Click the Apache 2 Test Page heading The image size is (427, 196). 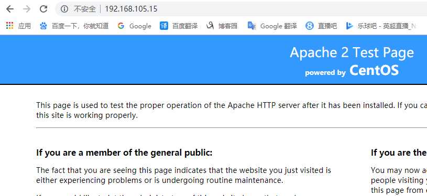click(x=352, y=53)
